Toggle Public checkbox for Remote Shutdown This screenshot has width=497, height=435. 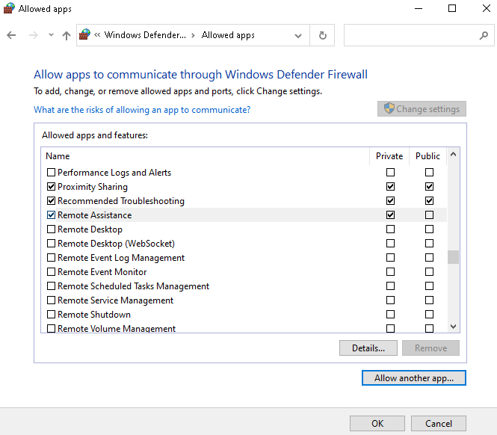coord(429,314)
